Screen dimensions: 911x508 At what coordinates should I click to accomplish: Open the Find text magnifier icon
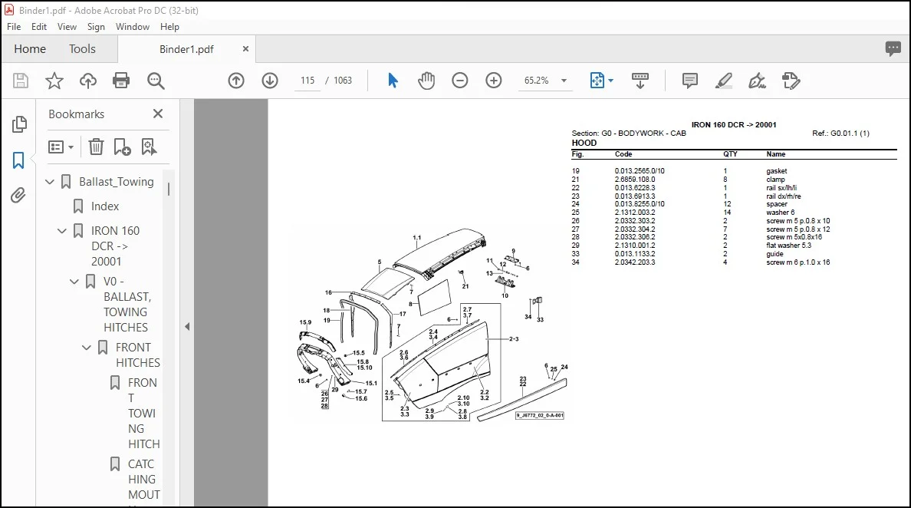tap(156, 81)
